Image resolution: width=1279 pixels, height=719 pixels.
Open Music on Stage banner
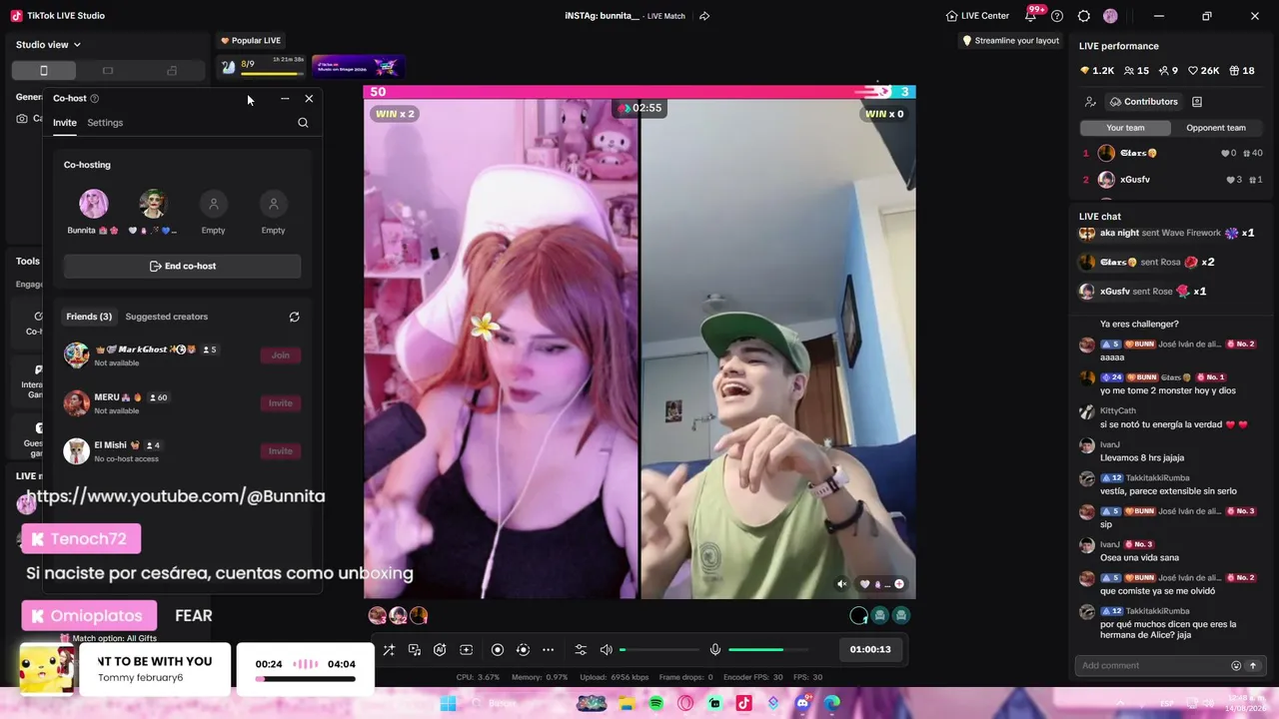(359, 67)
